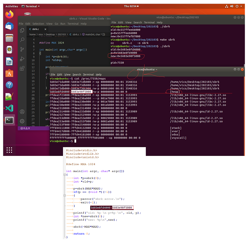The height and width of the screenshot is (240, 249).
Task: Open File menu in front vico@ubuntu:~ terminal
Action: point(53,75)
